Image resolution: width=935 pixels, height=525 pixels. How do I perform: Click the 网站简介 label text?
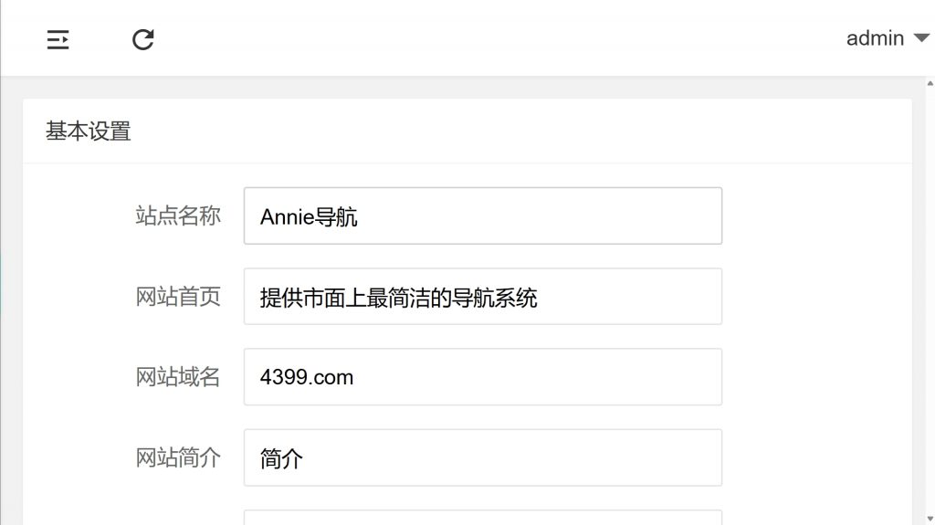tap(178, 457)
